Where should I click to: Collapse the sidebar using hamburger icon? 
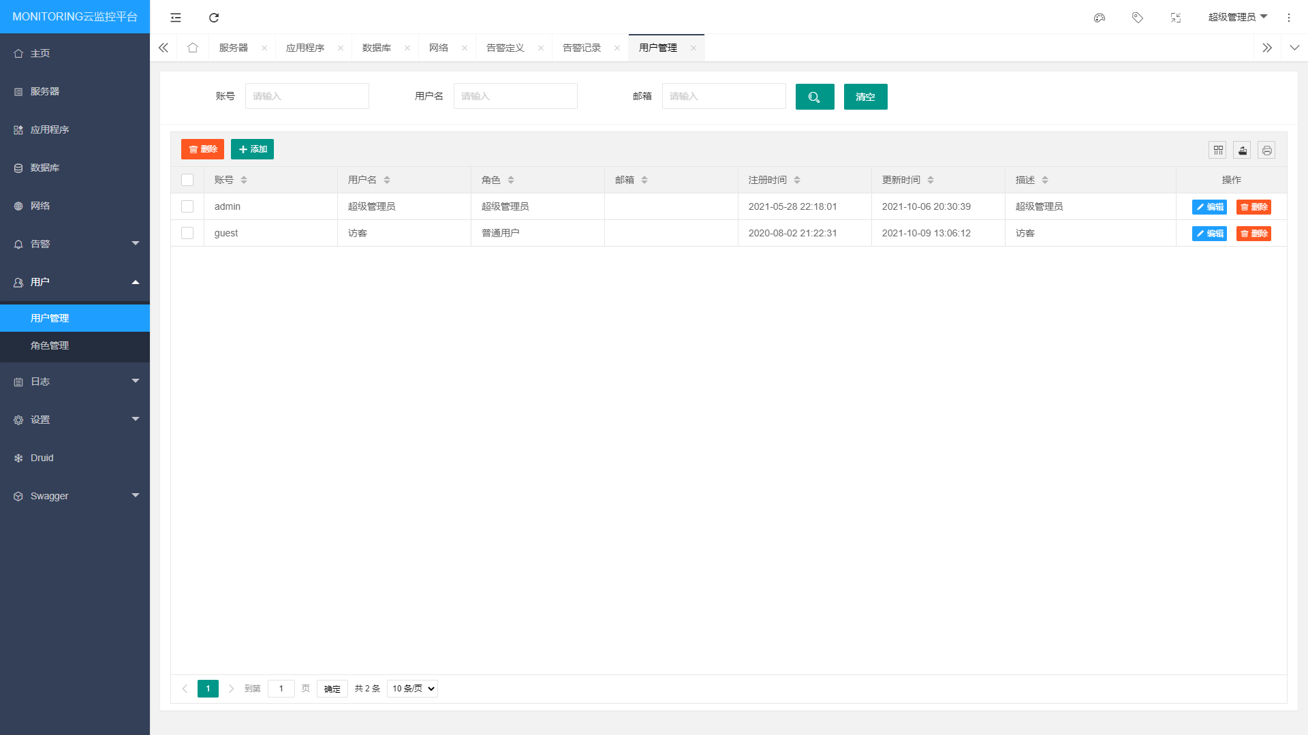(x=175, y=18)
